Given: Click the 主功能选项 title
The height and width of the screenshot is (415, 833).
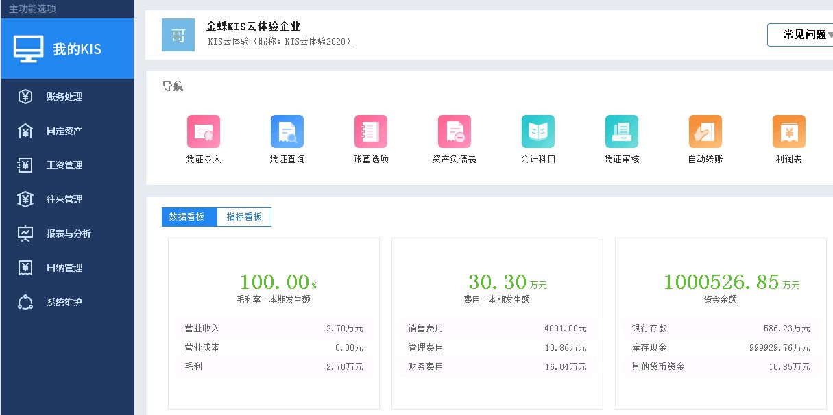Looking at the screenshot, I should pyautogui.click(x=32, y=9).
